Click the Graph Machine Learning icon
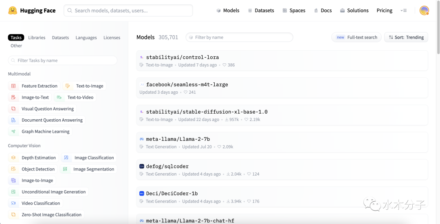Image resolution: width=440 pixels, height=224 pixels. [13, 131]
